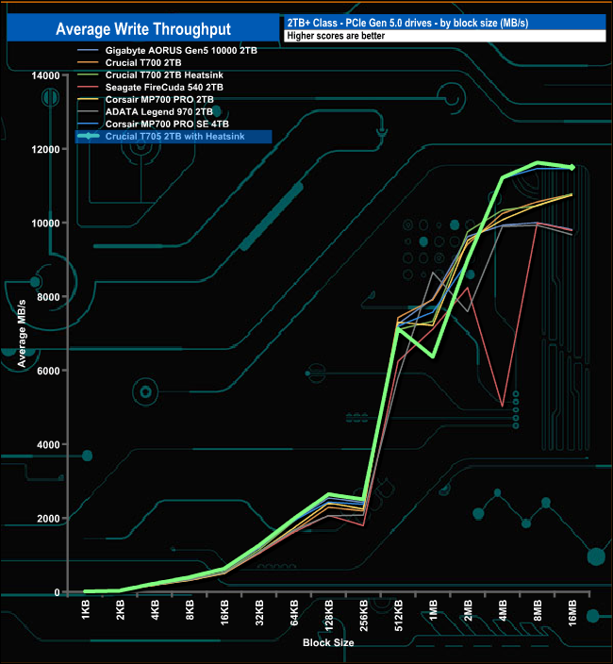
Task: Select legend entry Crucial T700 2TB Heatsink
Action: coord(164,75)
